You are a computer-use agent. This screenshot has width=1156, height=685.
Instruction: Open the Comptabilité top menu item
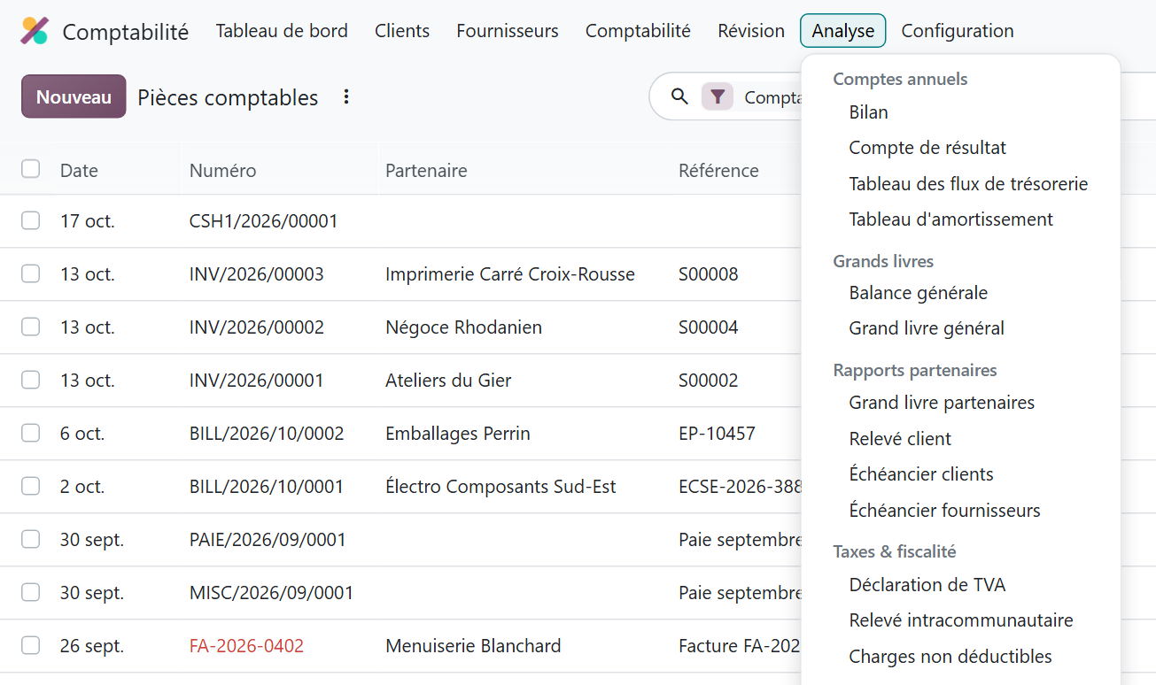638,31
